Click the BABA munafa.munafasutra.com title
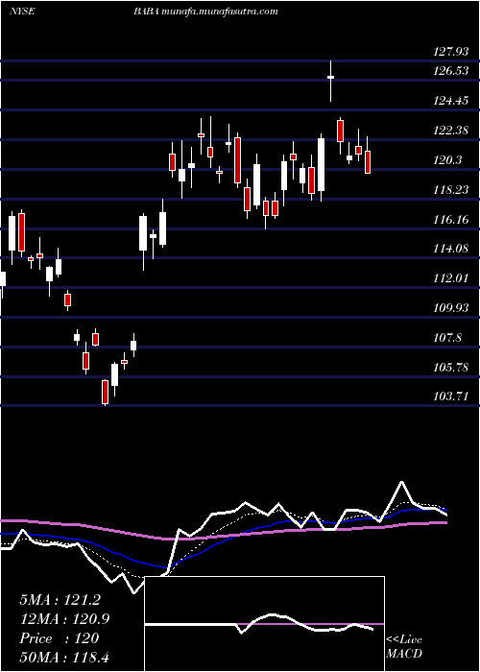Image resolution: width=480 pixels, height=672 pixels. (205, 12)
